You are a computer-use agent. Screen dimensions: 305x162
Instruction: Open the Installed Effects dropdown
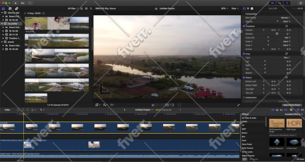point(294,114)
